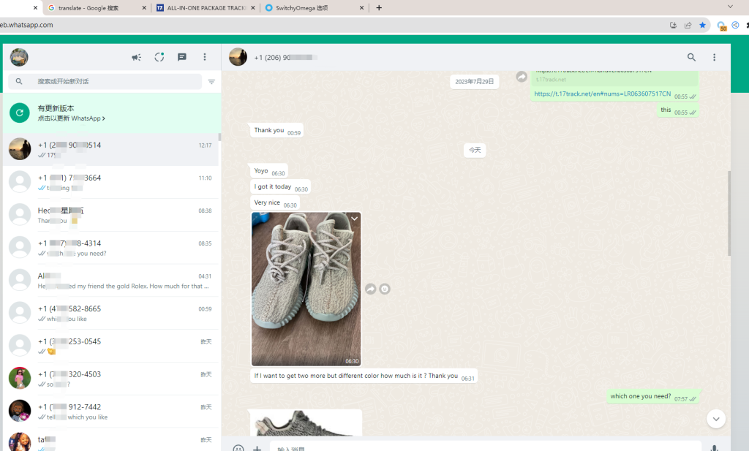The height and width of the screenshot is (451, 749).
Task: Switch to ALL-IN-ONE PACKAGE TRACKING tab
Action: [x=206, y=8]
